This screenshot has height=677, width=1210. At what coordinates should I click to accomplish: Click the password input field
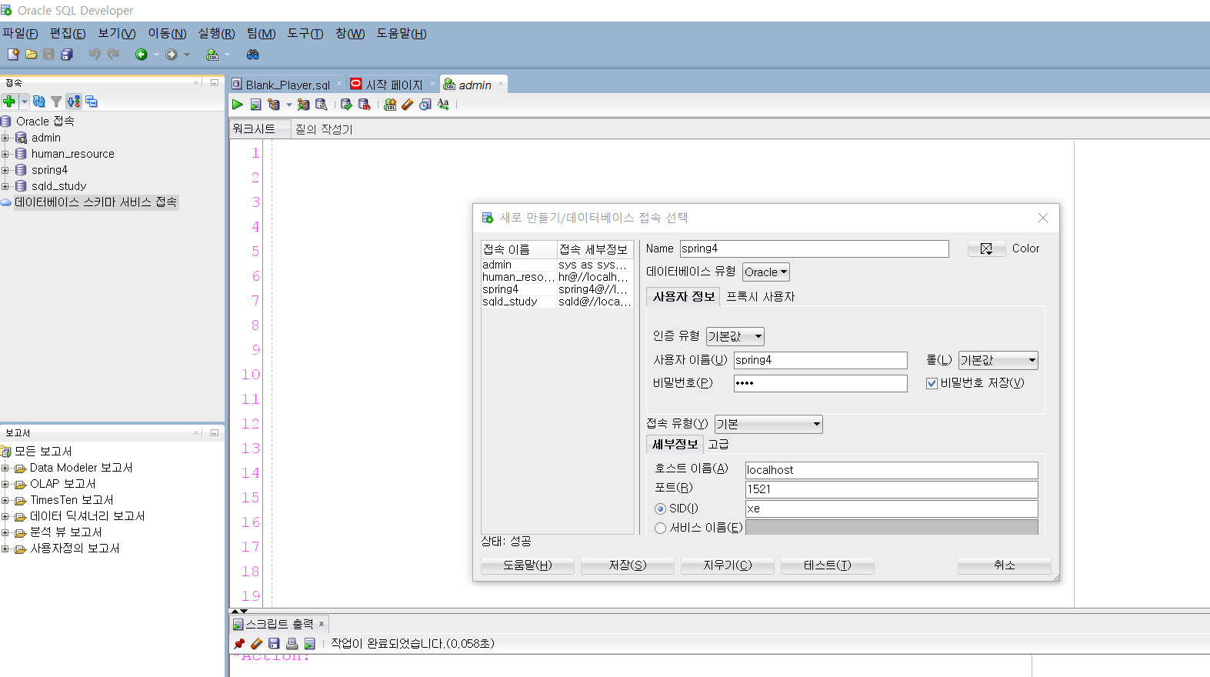tap(820, 383)
